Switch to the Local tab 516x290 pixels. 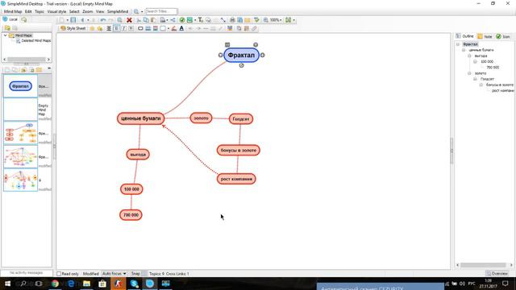(x=10, y=19)
